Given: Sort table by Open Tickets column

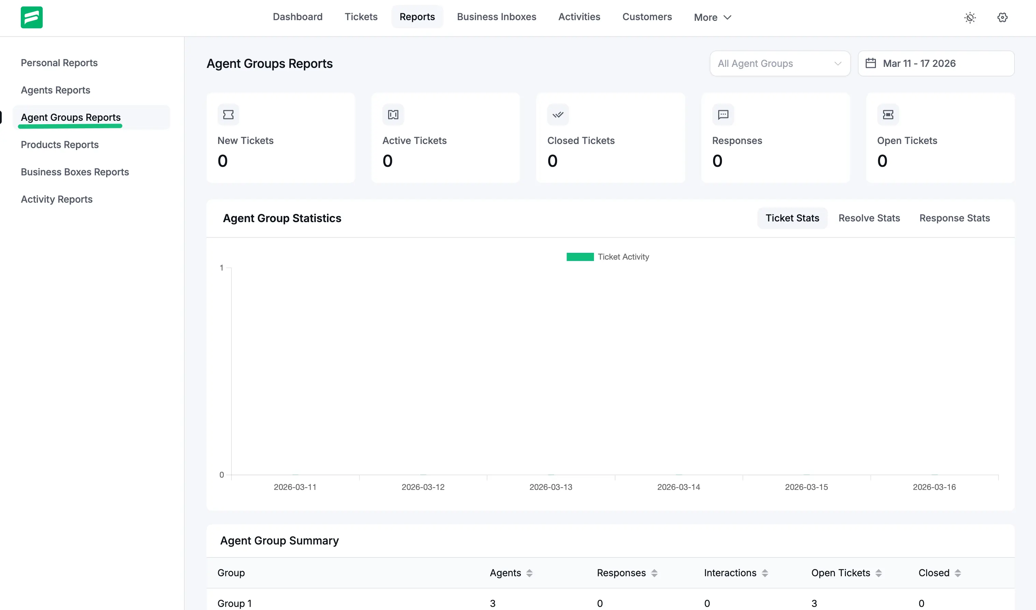Looking at the screenshot, I should pyautogui.click(x=878, y=573).
